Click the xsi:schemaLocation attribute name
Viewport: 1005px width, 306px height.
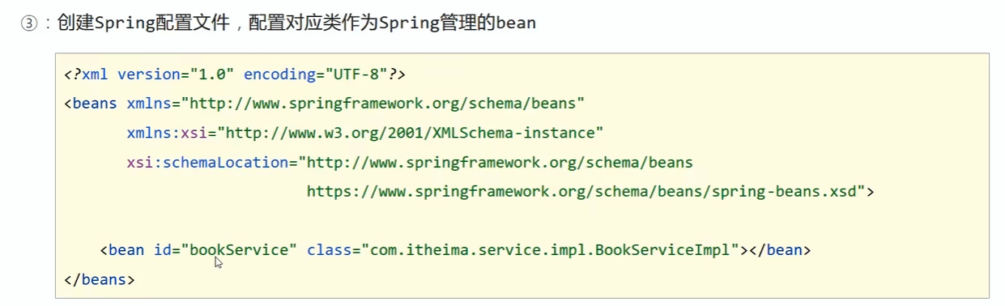tap(207, 162)
